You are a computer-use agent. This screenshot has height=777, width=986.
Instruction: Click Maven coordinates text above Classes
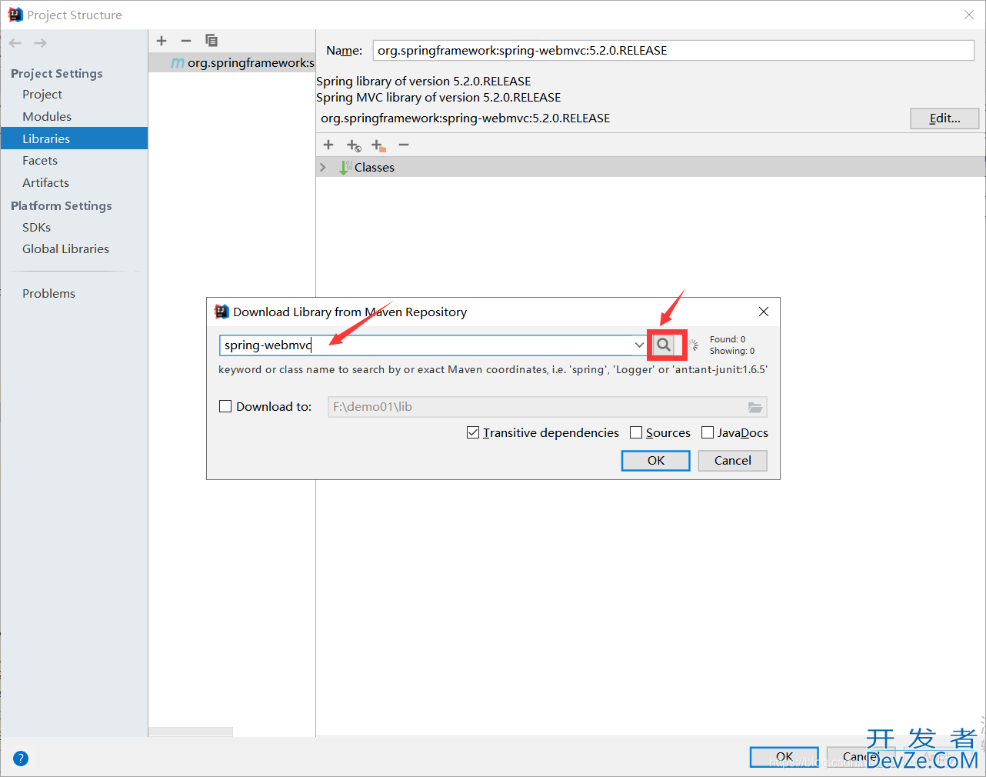[x=465, y=118]
